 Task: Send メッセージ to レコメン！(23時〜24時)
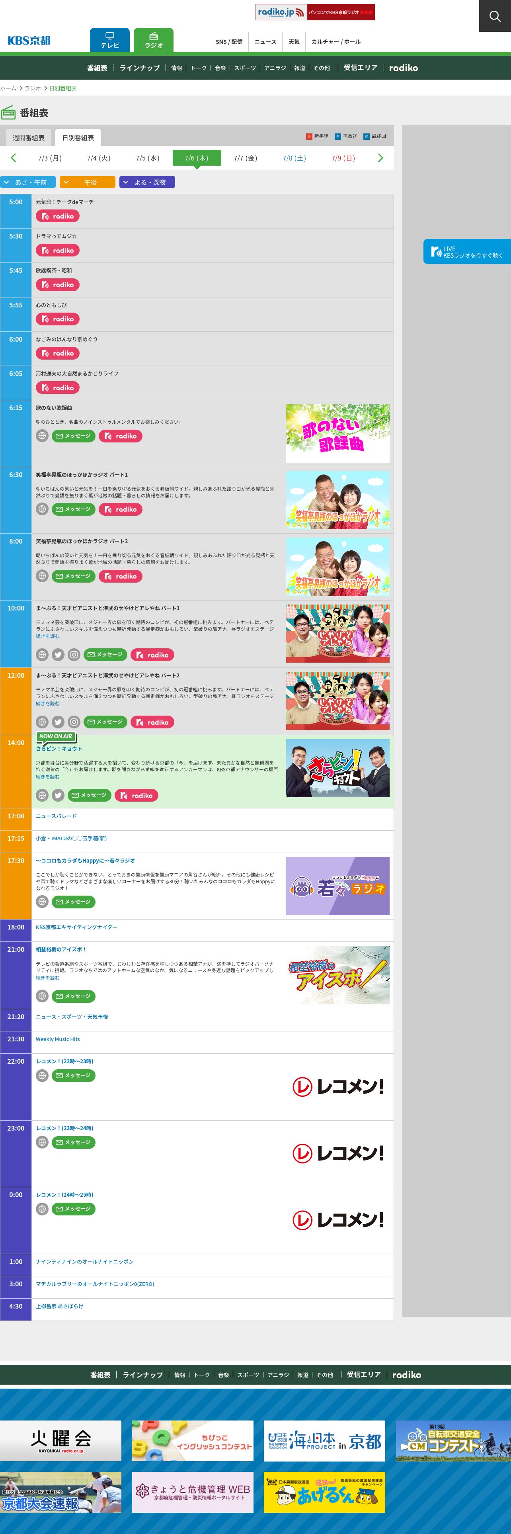pyautogui.click(x=73, y=1142)
